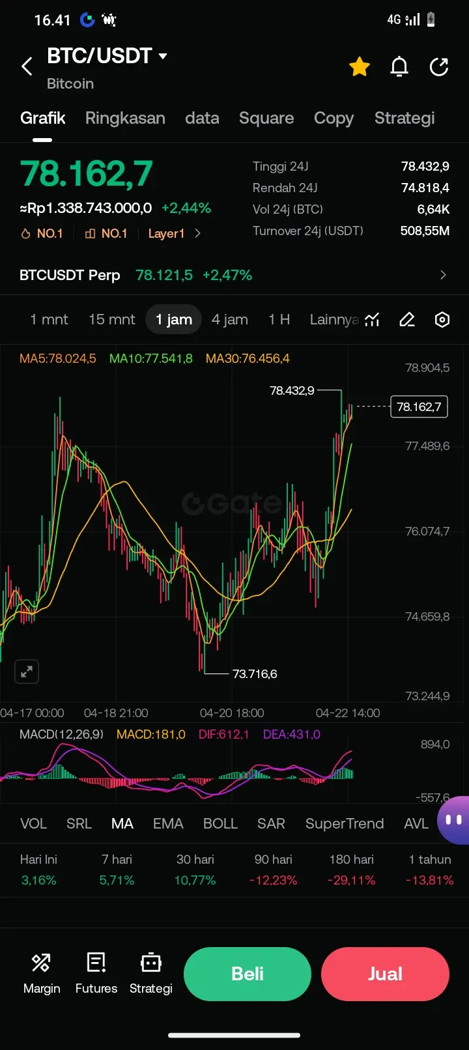469x1050 pixels.
Task: Tap MA10:77.541,8 indicator label
Action: point(151,358)
